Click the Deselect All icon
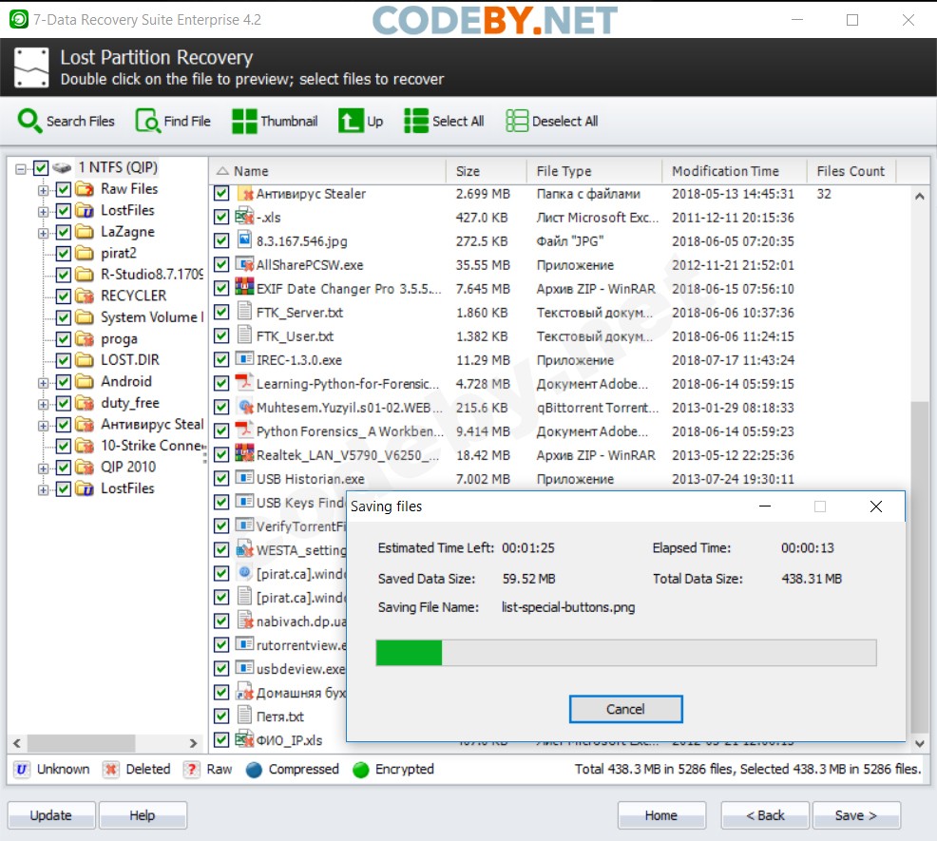This screenshot has height=841, width=937. click(517, 121)
